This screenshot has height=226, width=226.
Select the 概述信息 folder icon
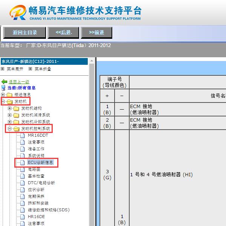[9, 95]
